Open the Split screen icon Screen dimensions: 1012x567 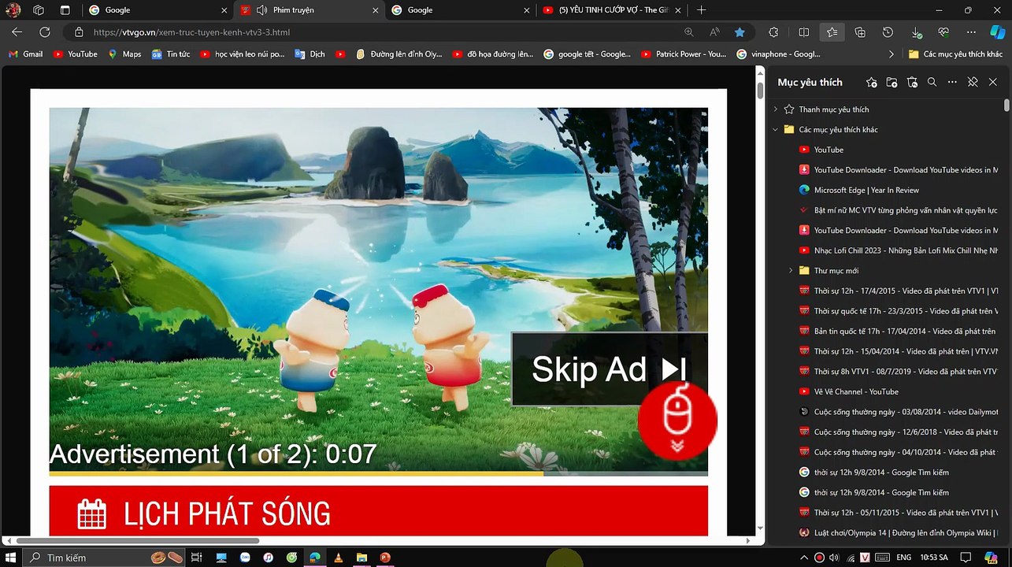(804, 32)
